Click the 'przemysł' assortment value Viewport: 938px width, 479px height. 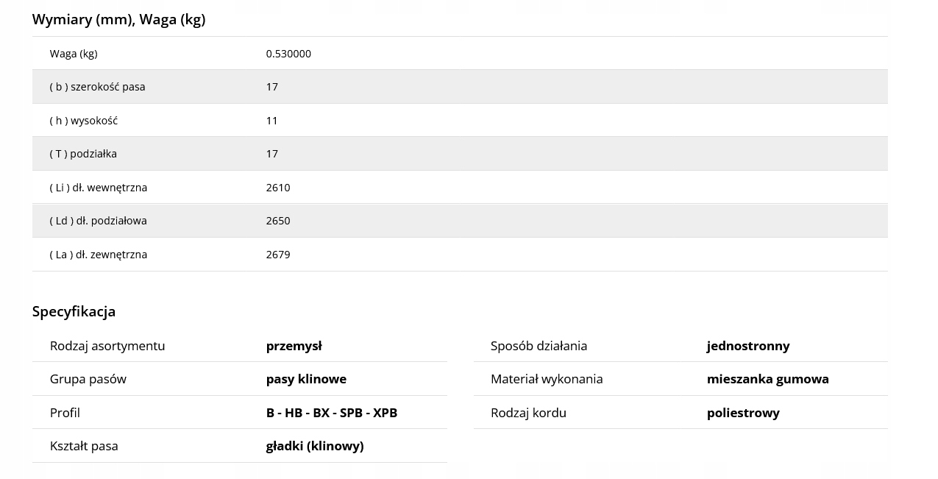tap(294, 346)
